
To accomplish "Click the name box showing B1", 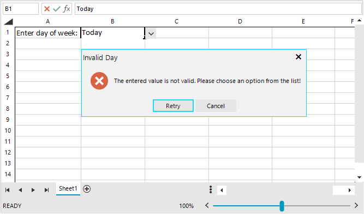I will (21, 9).
